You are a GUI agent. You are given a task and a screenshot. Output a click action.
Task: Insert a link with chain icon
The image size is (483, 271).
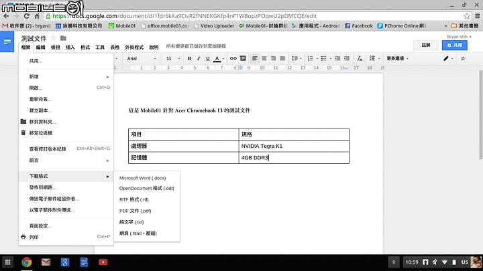click(233, 58)
